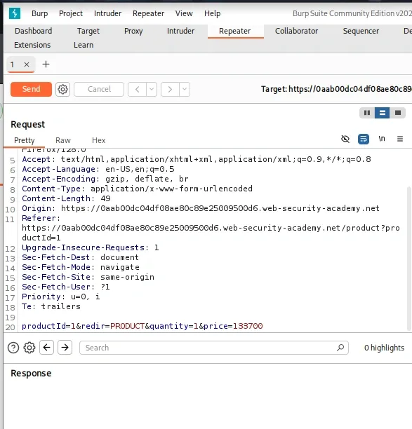
Task: Open the send settings gear icon
Action: [62, 89]
